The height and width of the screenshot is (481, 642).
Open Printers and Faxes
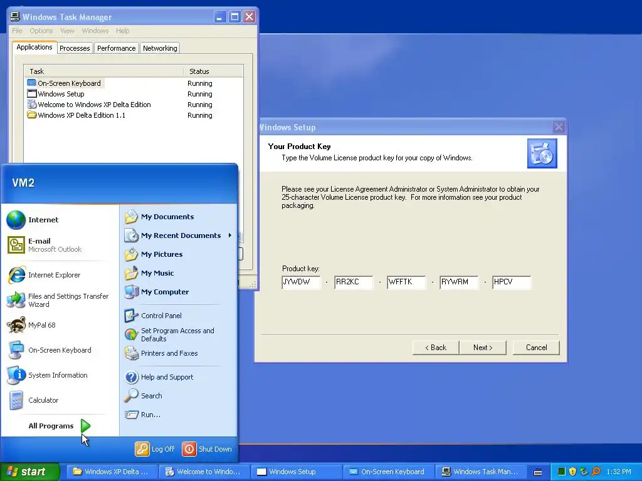coord(161,353)
